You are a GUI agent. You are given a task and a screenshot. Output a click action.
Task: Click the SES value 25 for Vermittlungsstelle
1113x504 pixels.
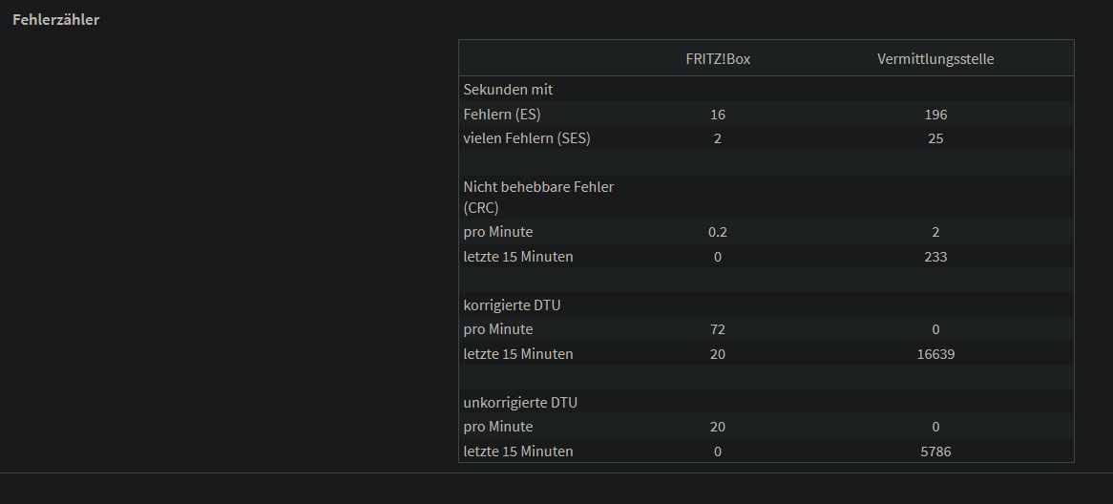pos(935,138)
